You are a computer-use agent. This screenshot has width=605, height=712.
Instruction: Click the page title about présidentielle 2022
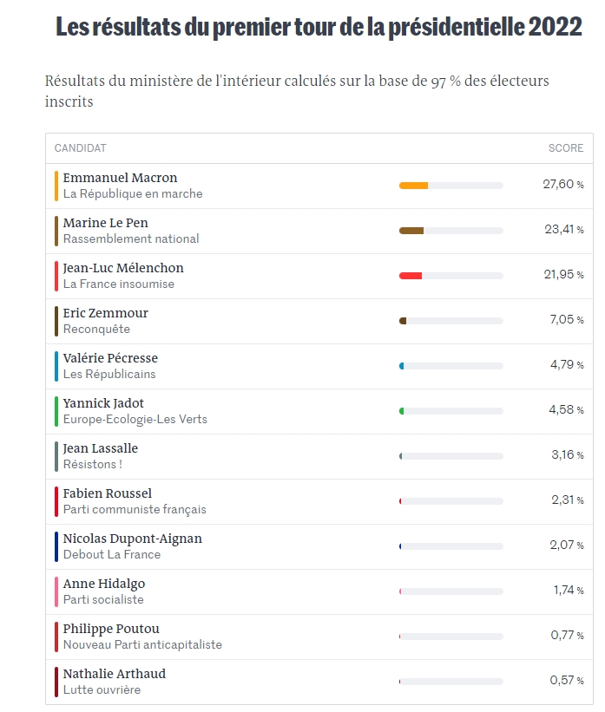pyautogui.click(x=319, y=27)
